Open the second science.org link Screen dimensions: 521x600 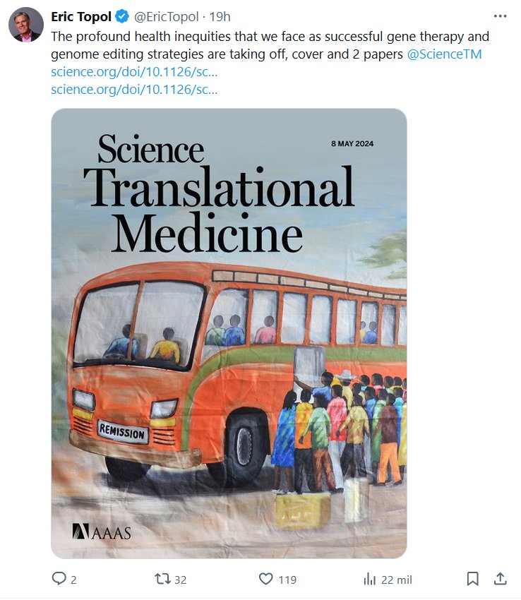134,89
